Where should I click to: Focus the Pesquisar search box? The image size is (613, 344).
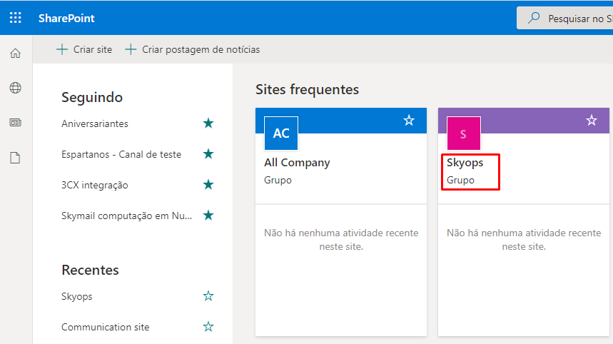565,18
